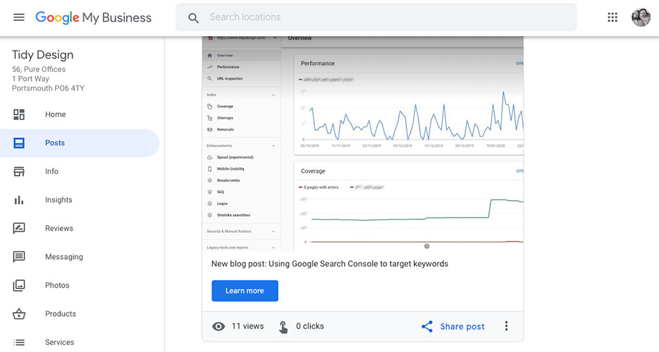Click the Insights bar chart icon
659x352 pixels.
pos(19,200)
